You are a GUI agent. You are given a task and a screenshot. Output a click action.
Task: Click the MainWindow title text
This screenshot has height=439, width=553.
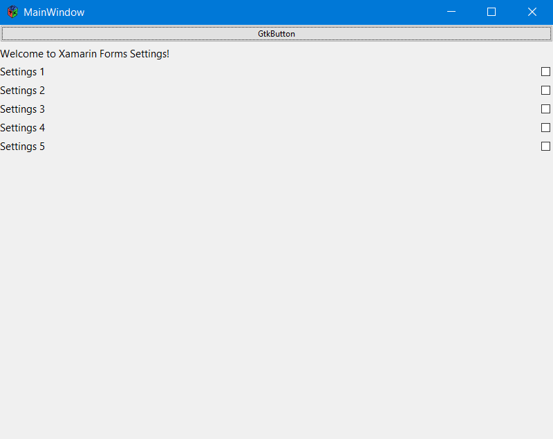pyautogui.click(x=54, y=12)
